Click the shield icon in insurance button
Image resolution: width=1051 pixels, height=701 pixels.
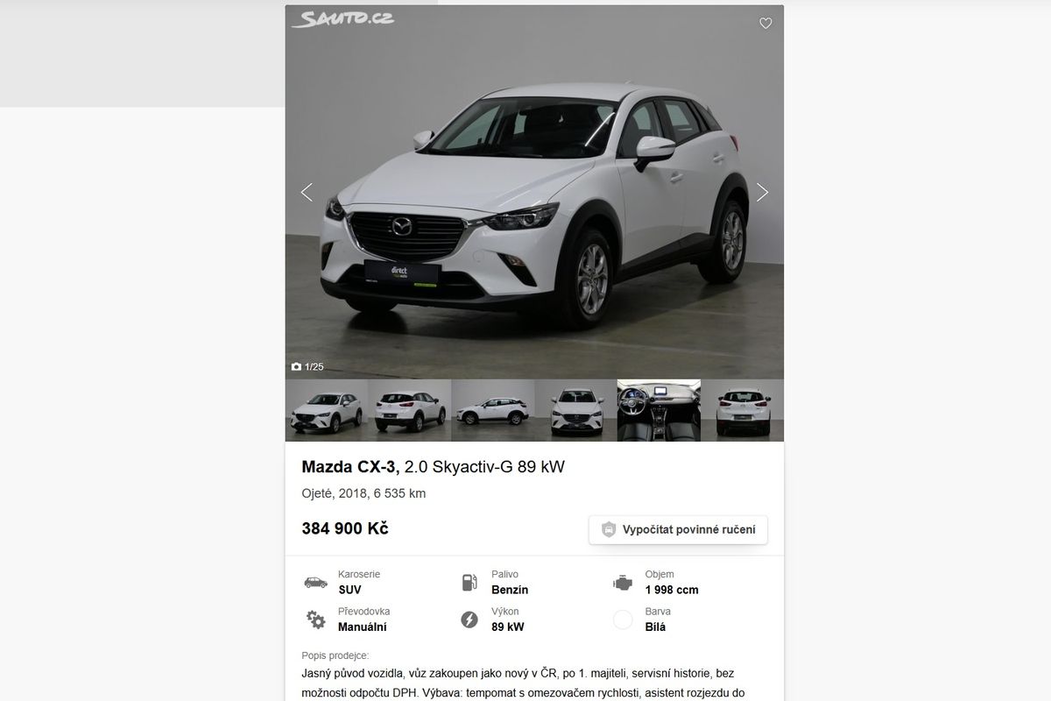[609, 530]
